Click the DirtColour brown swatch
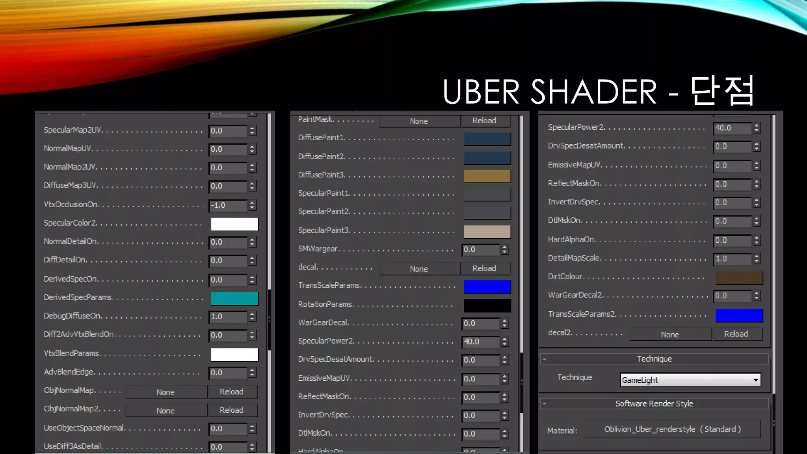 point(739,277)
